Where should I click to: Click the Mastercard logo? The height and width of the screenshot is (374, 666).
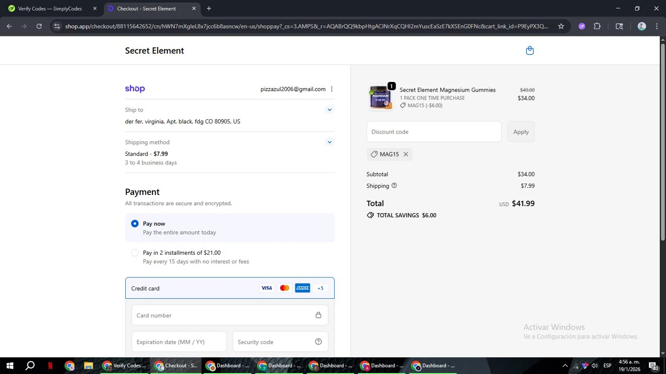click(x=285, y=288)
